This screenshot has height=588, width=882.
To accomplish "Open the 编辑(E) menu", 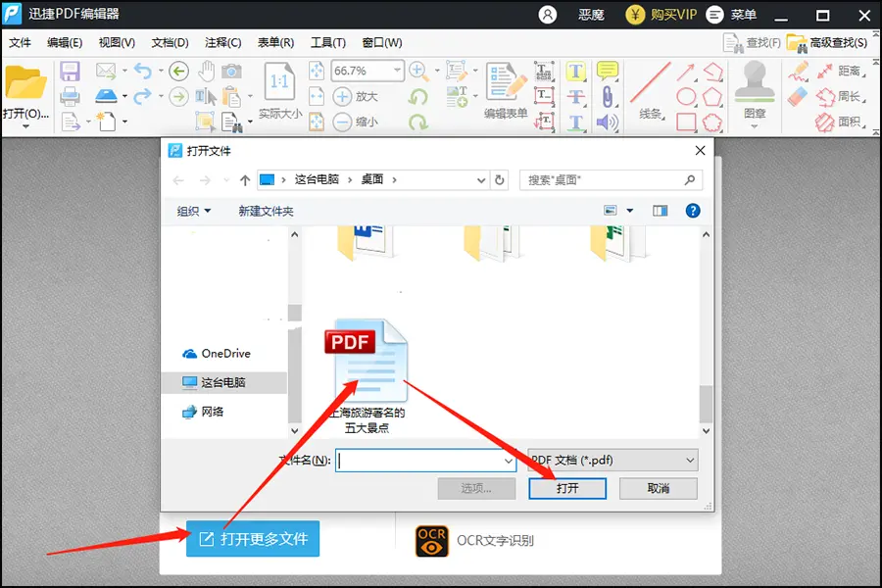I will coord(65,43).
